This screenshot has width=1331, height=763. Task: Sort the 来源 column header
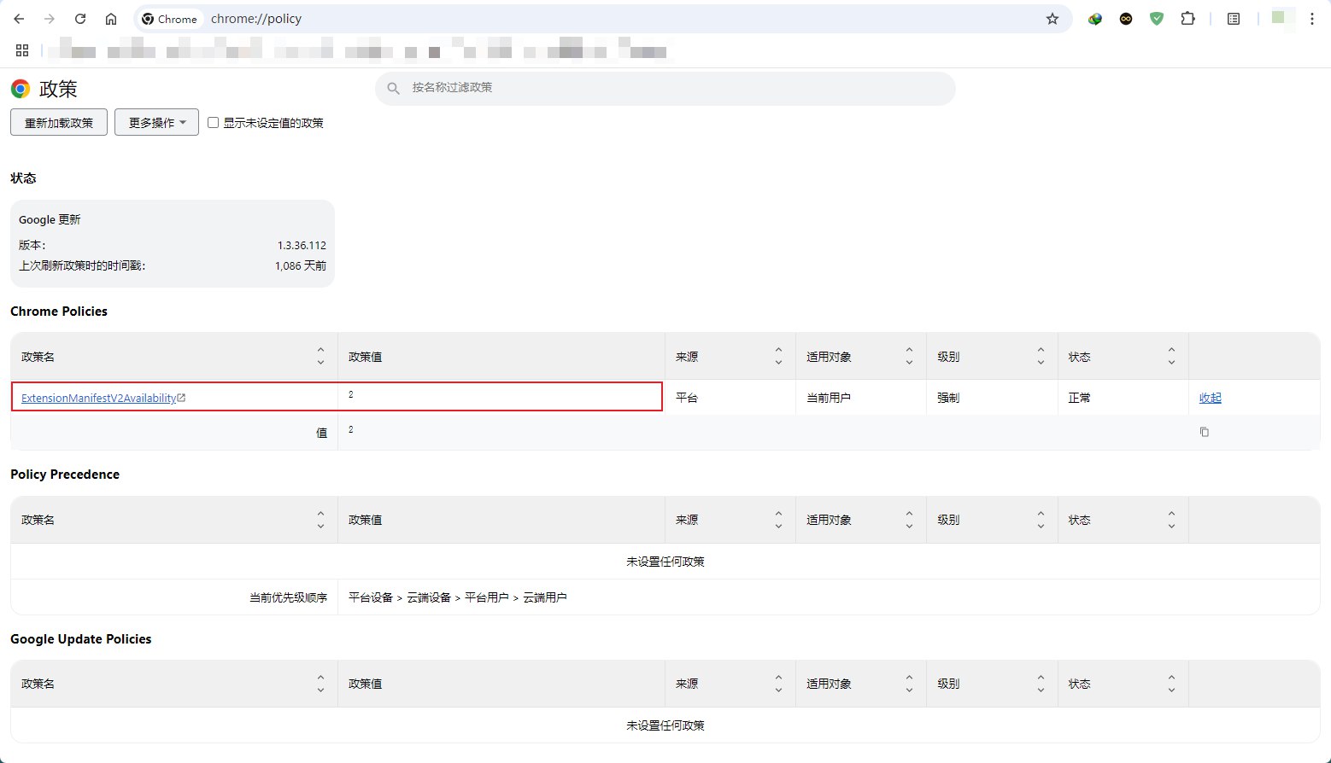click(x=778, y=356)
